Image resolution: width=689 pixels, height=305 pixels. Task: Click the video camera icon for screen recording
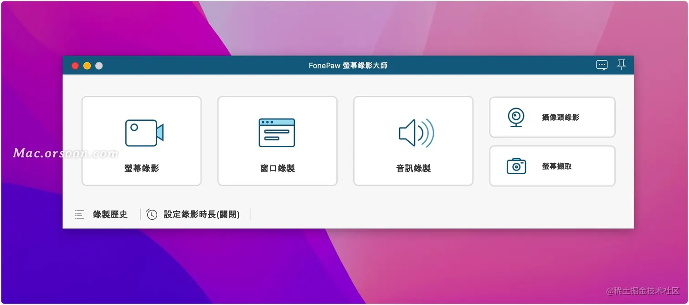point(144,133)
